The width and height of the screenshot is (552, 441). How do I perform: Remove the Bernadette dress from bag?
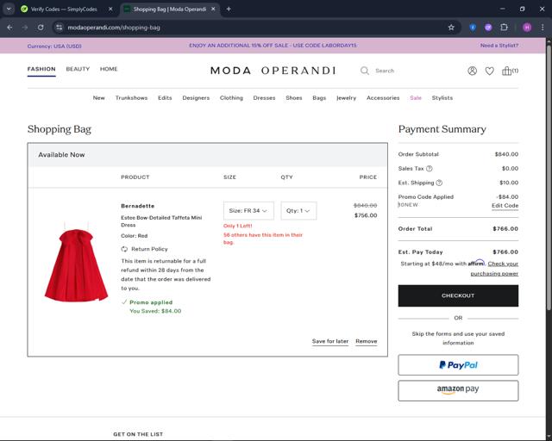366,341
